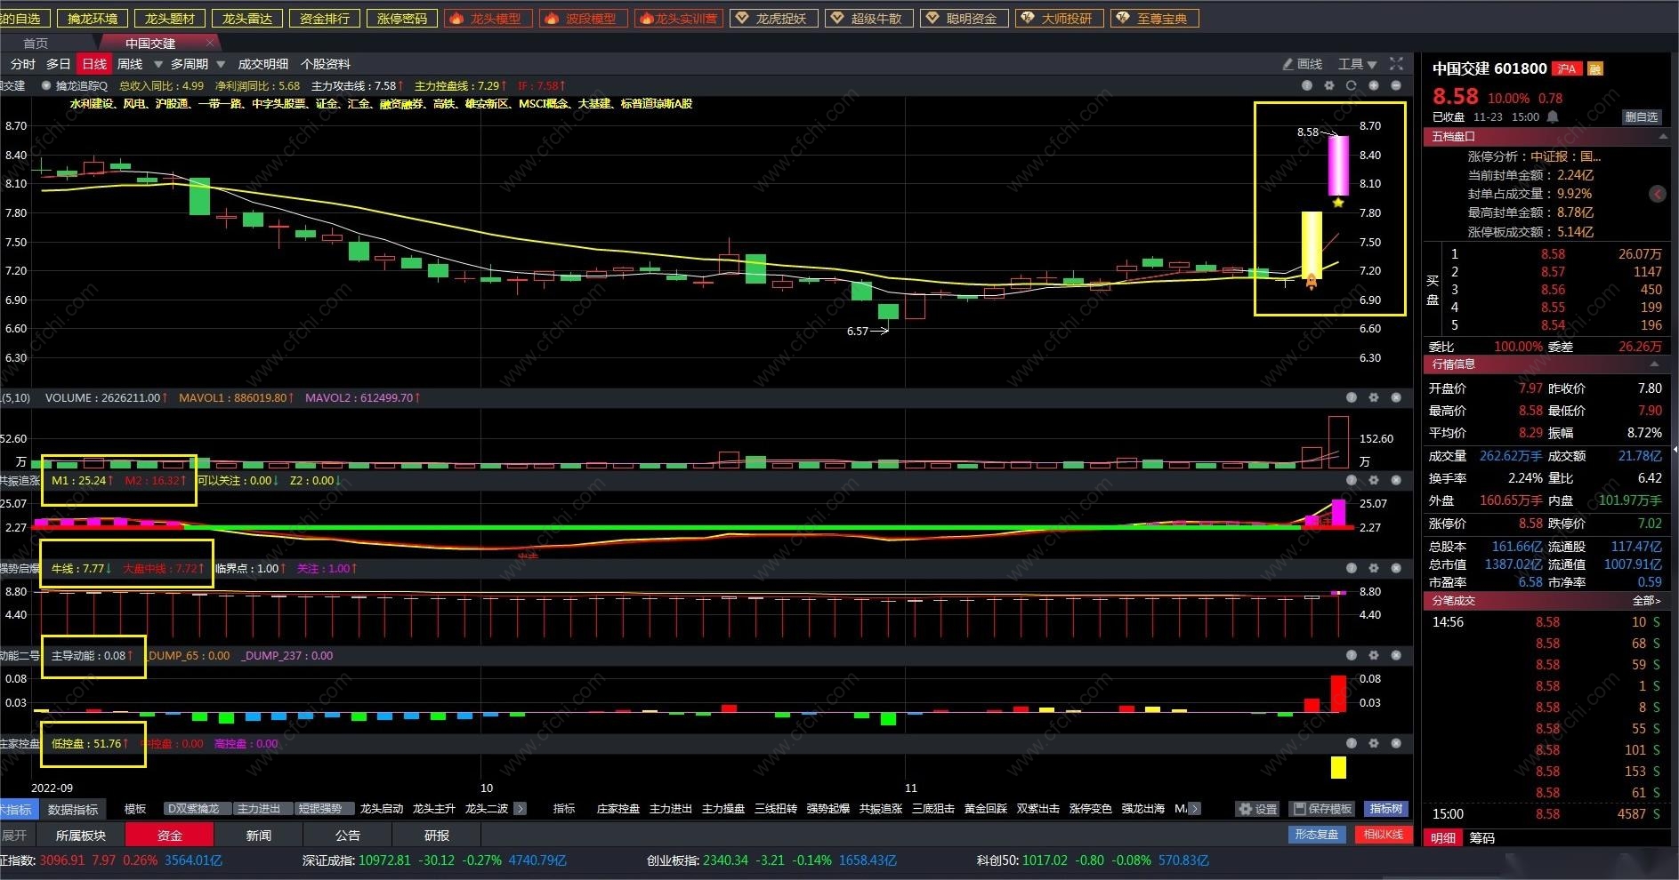This screenshot has height=880, width=1679.
Task: Open gear settings for the 强势启爆 indicator panel
Action: [1374, 568]
